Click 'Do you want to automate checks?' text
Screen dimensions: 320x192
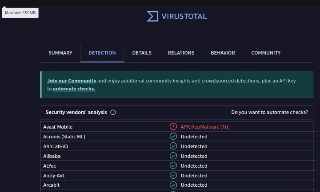click(269, 113)
